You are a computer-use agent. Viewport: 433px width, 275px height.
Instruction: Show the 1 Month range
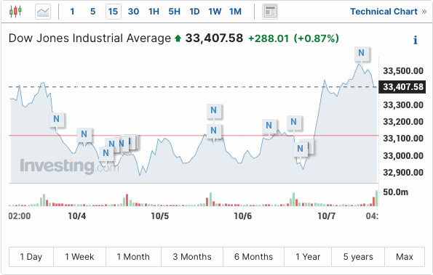coord(133,257)
